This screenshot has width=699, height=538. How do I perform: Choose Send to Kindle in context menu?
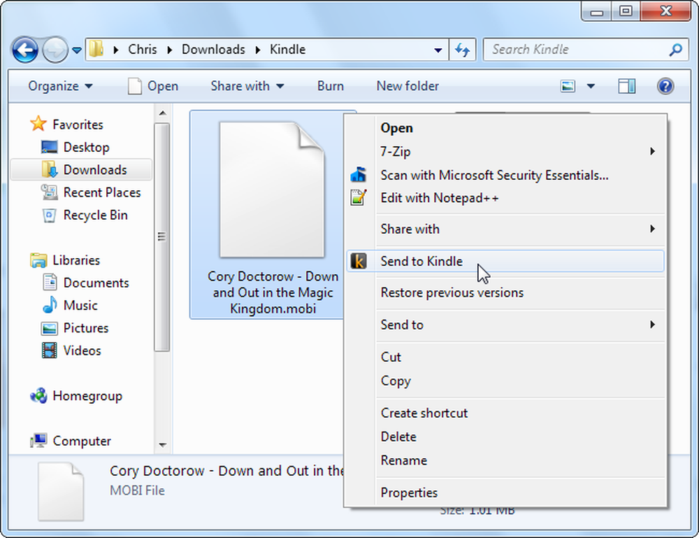pos(505,262)
